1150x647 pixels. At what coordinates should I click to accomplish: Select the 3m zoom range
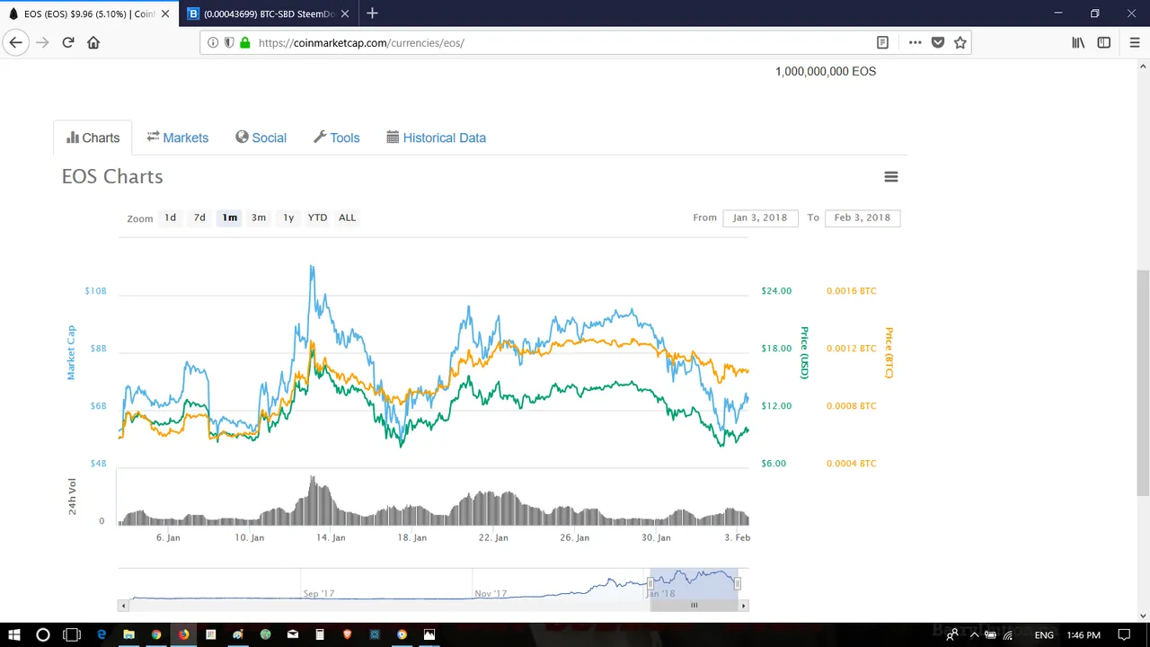tap(259, 217)
